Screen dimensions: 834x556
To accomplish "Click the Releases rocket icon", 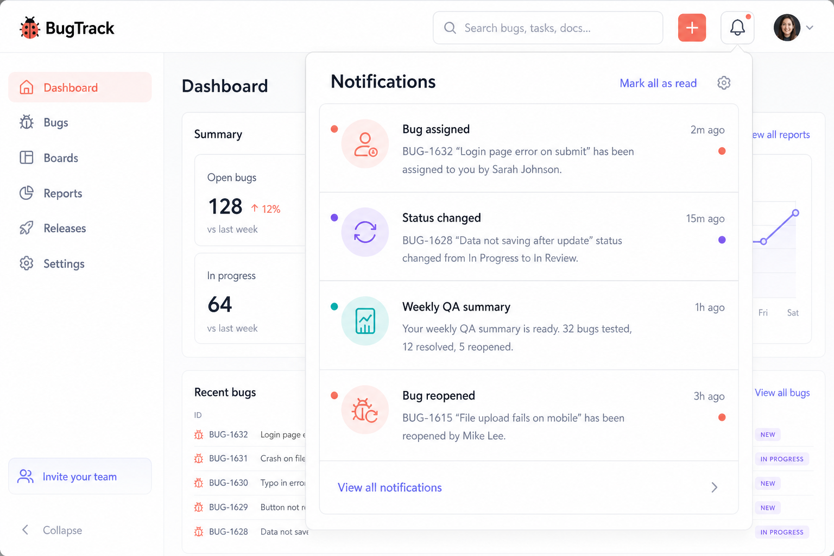I will pos(26,228).
